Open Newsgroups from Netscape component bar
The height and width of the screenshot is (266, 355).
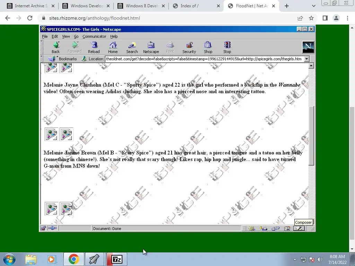pos(275,229)
